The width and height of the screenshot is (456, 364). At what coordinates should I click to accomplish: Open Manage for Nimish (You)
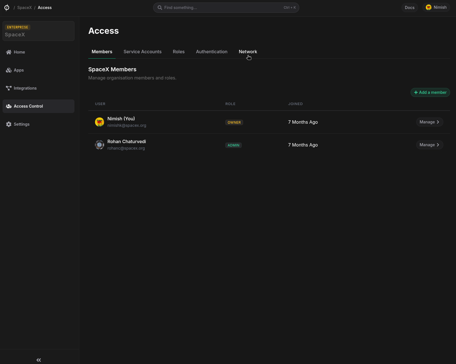429,122
